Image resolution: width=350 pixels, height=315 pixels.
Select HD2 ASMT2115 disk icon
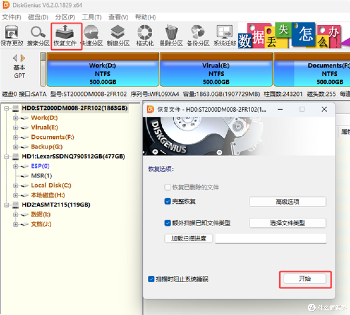tap(16, 205)
